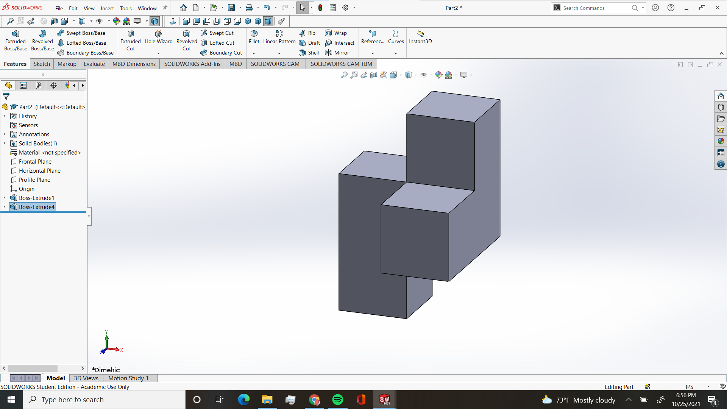Select the Swept Cut tool
727x409 pixels.
[x=222, y=33]
